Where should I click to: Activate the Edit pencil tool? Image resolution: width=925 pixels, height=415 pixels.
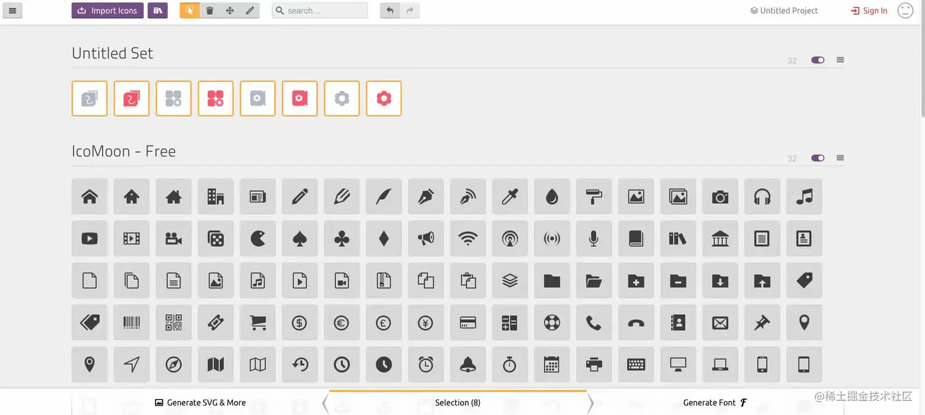coord(250,10)
